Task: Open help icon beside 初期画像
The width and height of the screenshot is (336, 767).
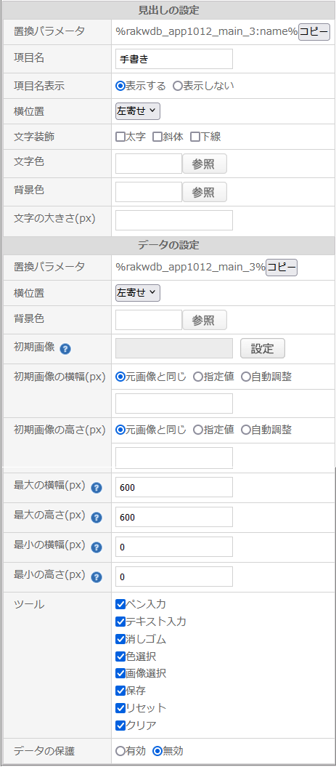Action: coord(65,349)
